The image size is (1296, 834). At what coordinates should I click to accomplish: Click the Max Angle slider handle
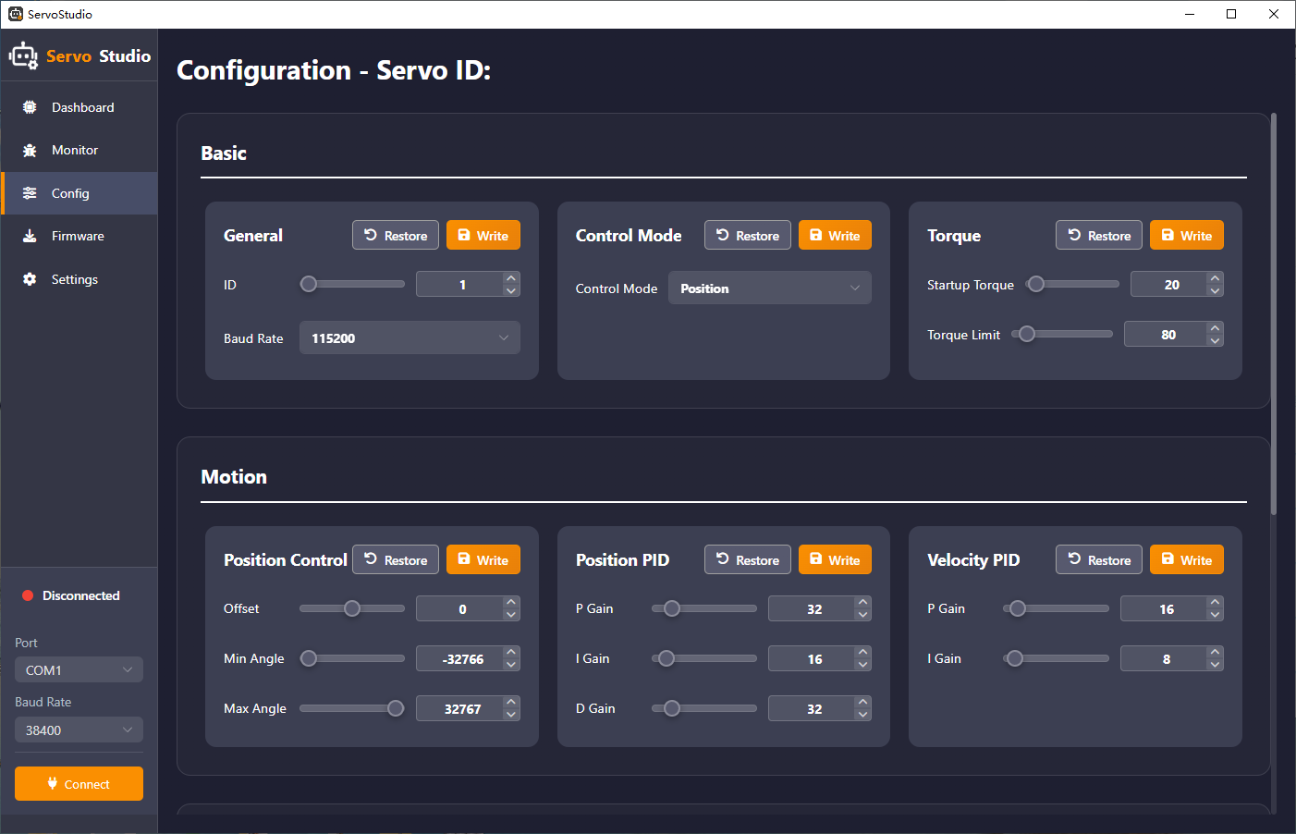pos(396,708)
